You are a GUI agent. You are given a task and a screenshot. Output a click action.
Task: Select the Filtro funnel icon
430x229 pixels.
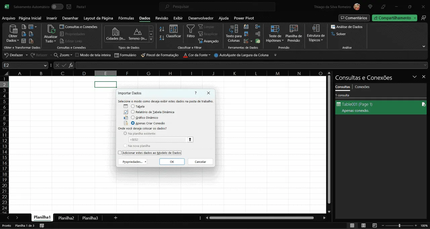tap(190, 29)
